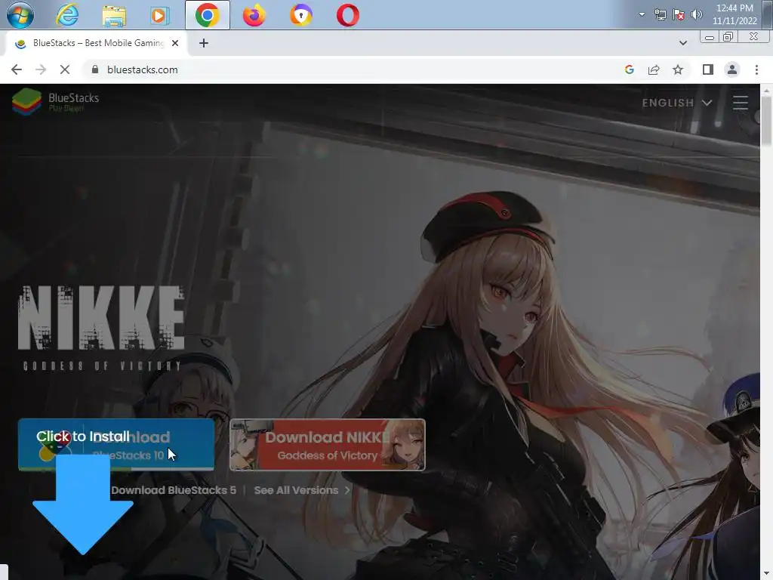
Task: Bookmark this page with the star
Action: click(x=678, y=69)
